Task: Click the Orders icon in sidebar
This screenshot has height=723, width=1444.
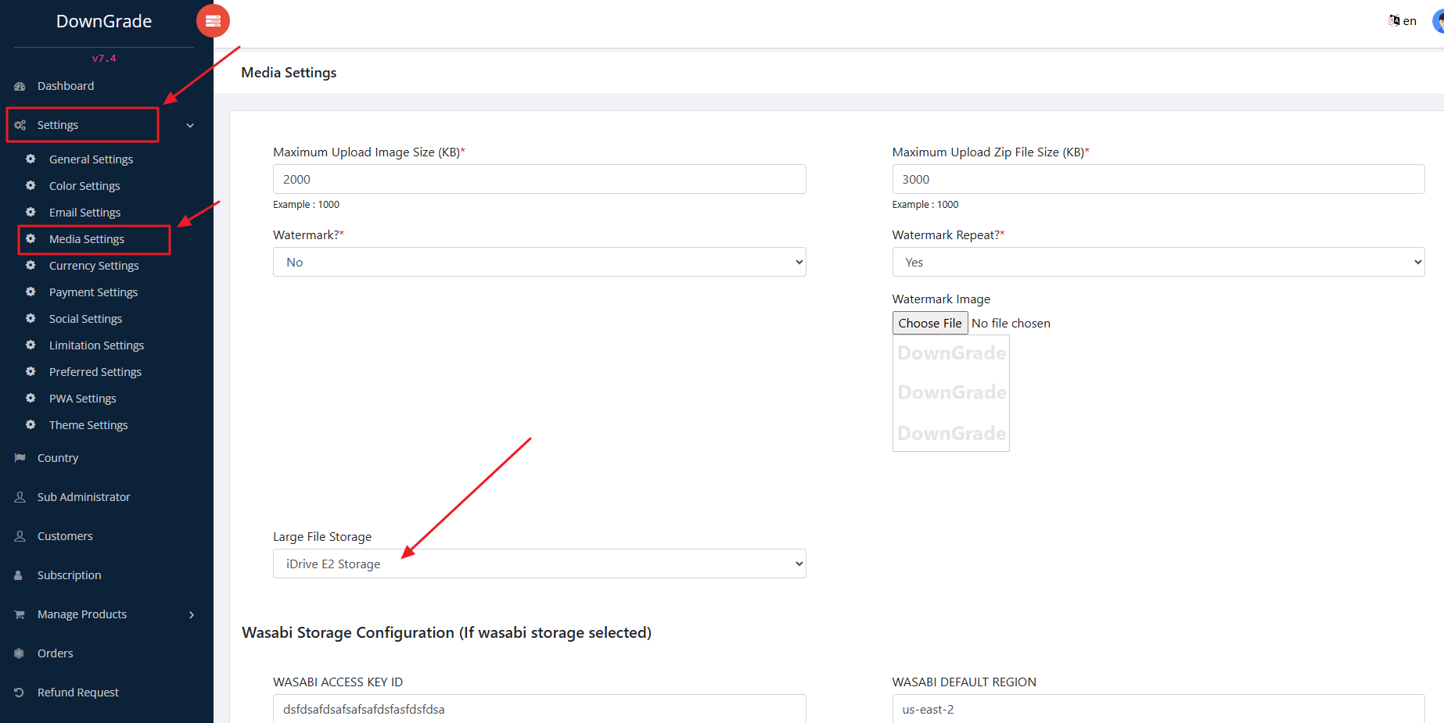Action: coord(20,653)
